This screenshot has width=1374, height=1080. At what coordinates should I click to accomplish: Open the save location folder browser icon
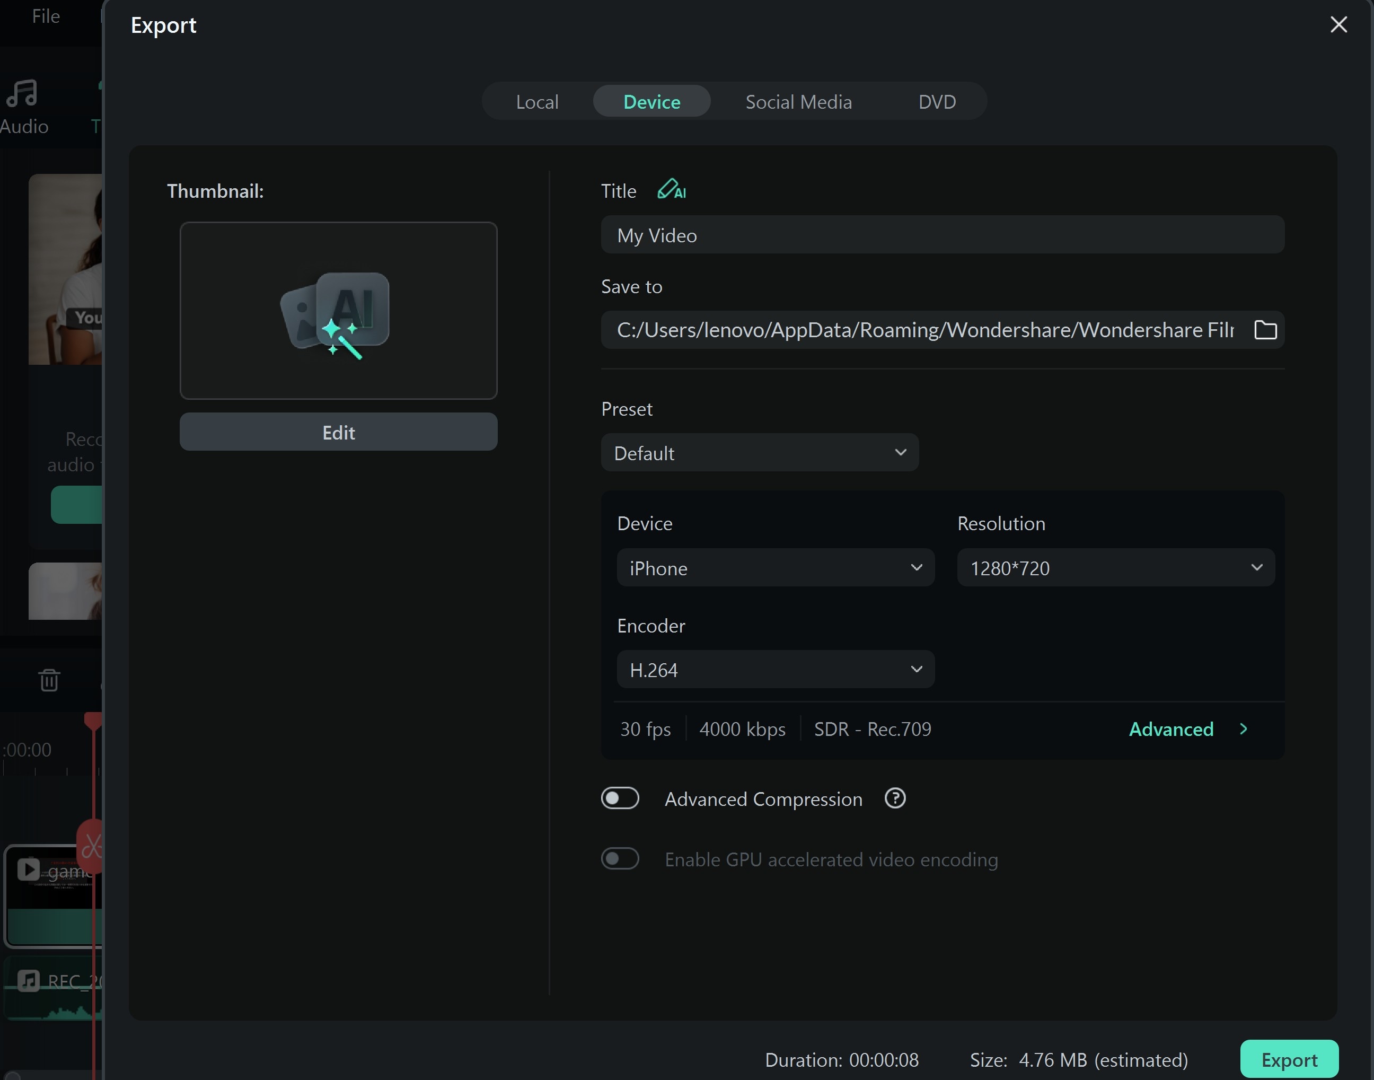pos(1265,329)
